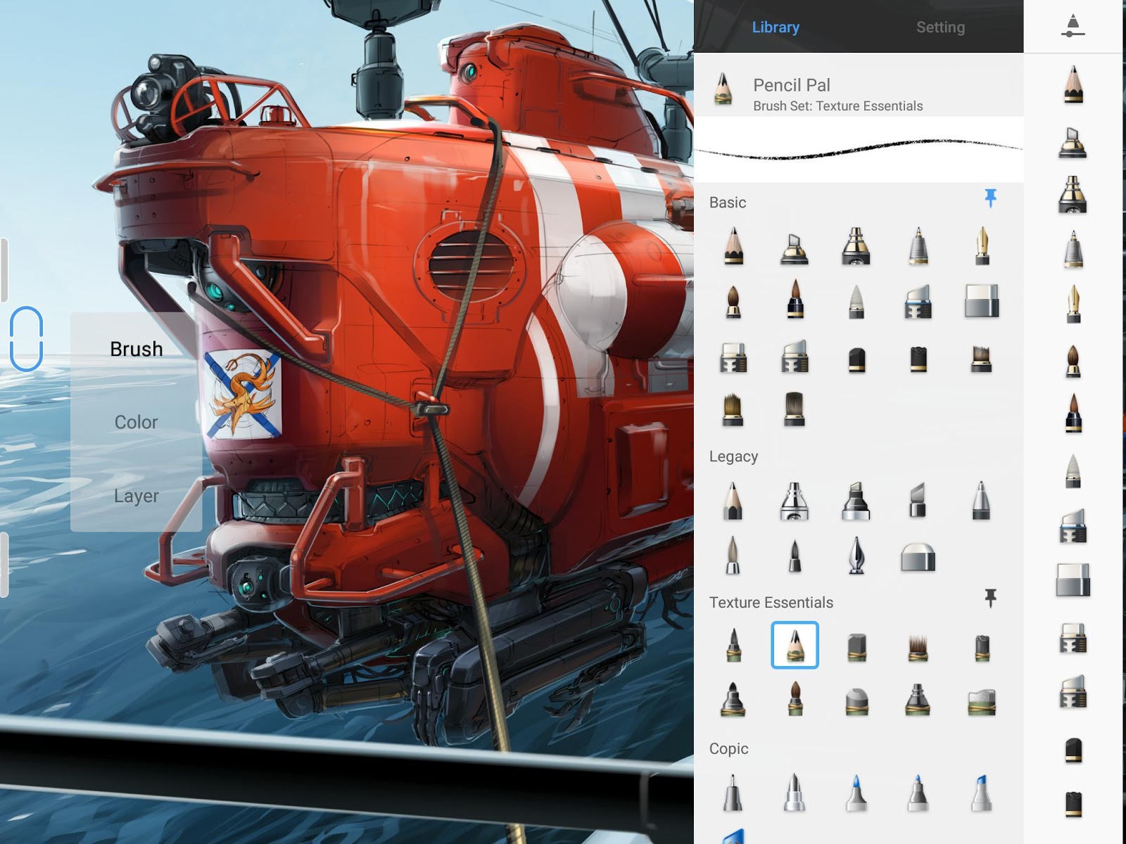This screenshot has height=844, width=1126.
Task: Collapse the Legacy brush section
Action: coord(733,456)
